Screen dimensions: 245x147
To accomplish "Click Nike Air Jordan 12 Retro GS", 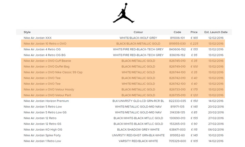I will point(42,124).
